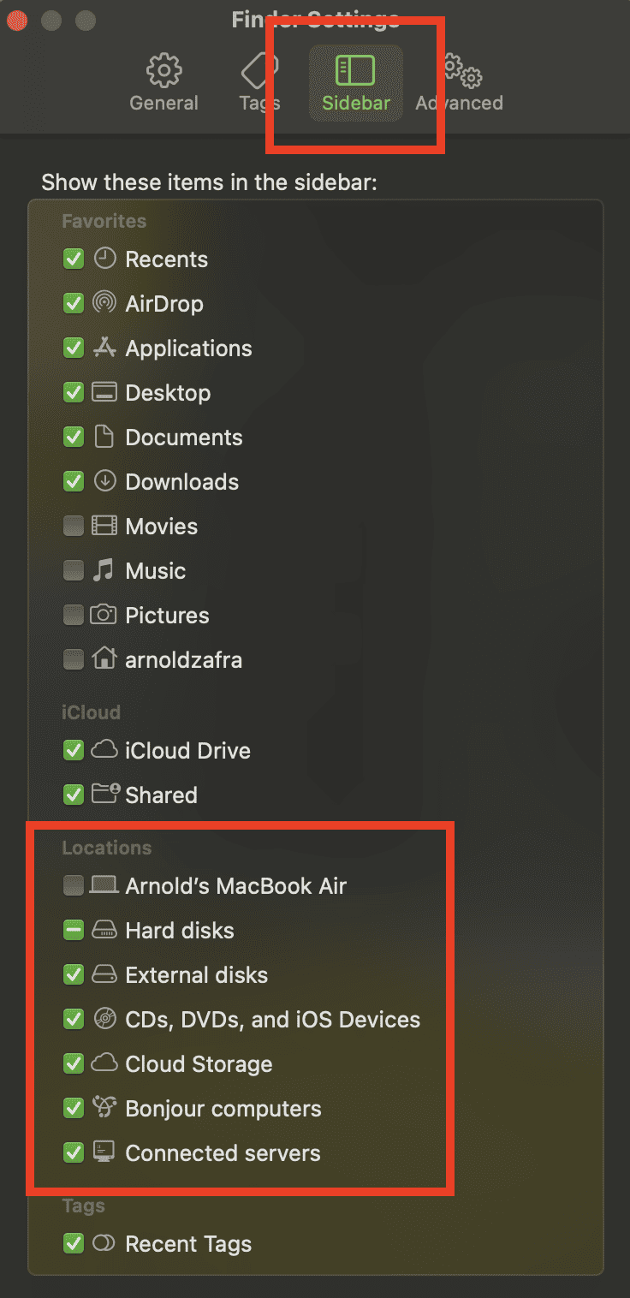Uncheck Recent Tags under Tags
Screen dimensions: 630x1298
pyautogui.click(x=73, y=1243)
